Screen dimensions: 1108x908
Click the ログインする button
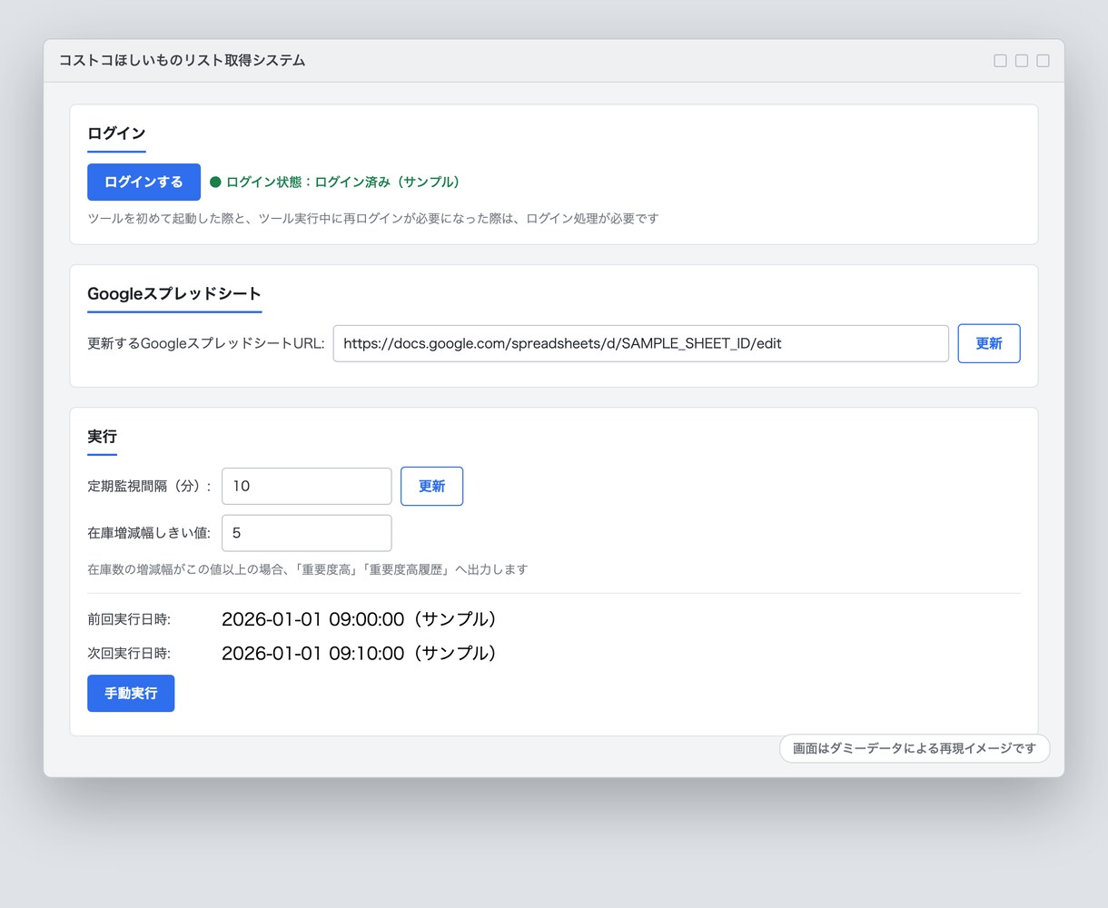pyautogui.click(x=143, y=182)
